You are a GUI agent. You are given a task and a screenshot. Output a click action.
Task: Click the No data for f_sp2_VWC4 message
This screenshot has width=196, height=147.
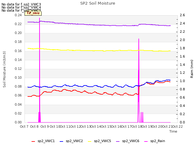[21, 7]
